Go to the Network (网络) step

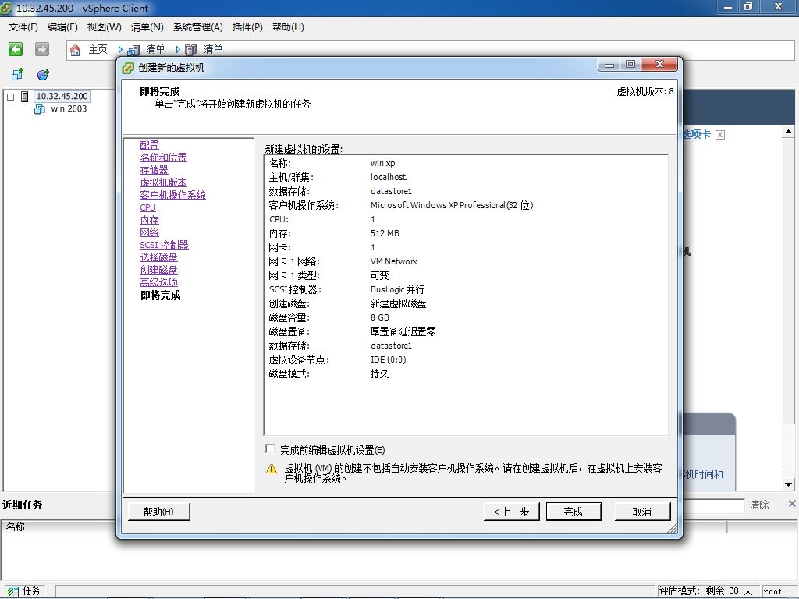(x=149, y=232)
